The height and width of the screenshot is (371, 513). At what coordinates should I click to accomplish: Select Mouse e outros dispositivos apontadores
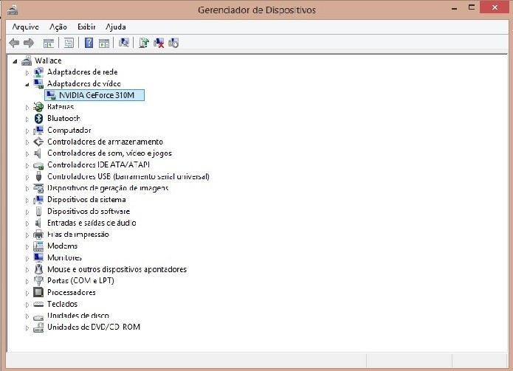117,269
